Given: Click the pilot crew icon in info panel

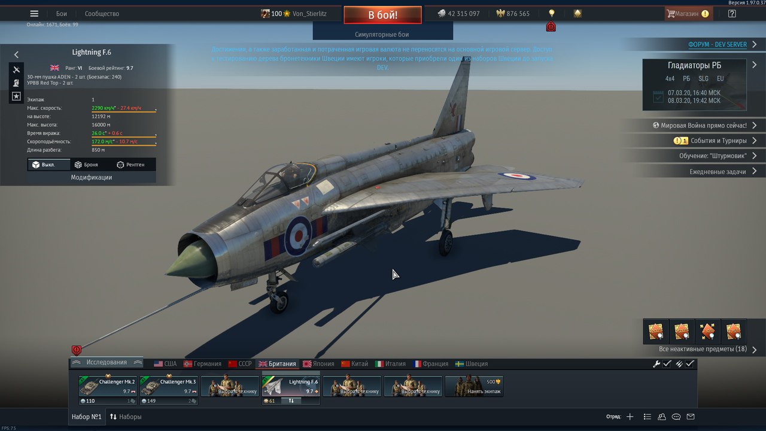Looking at the screenshot, I should coord(17,83).
